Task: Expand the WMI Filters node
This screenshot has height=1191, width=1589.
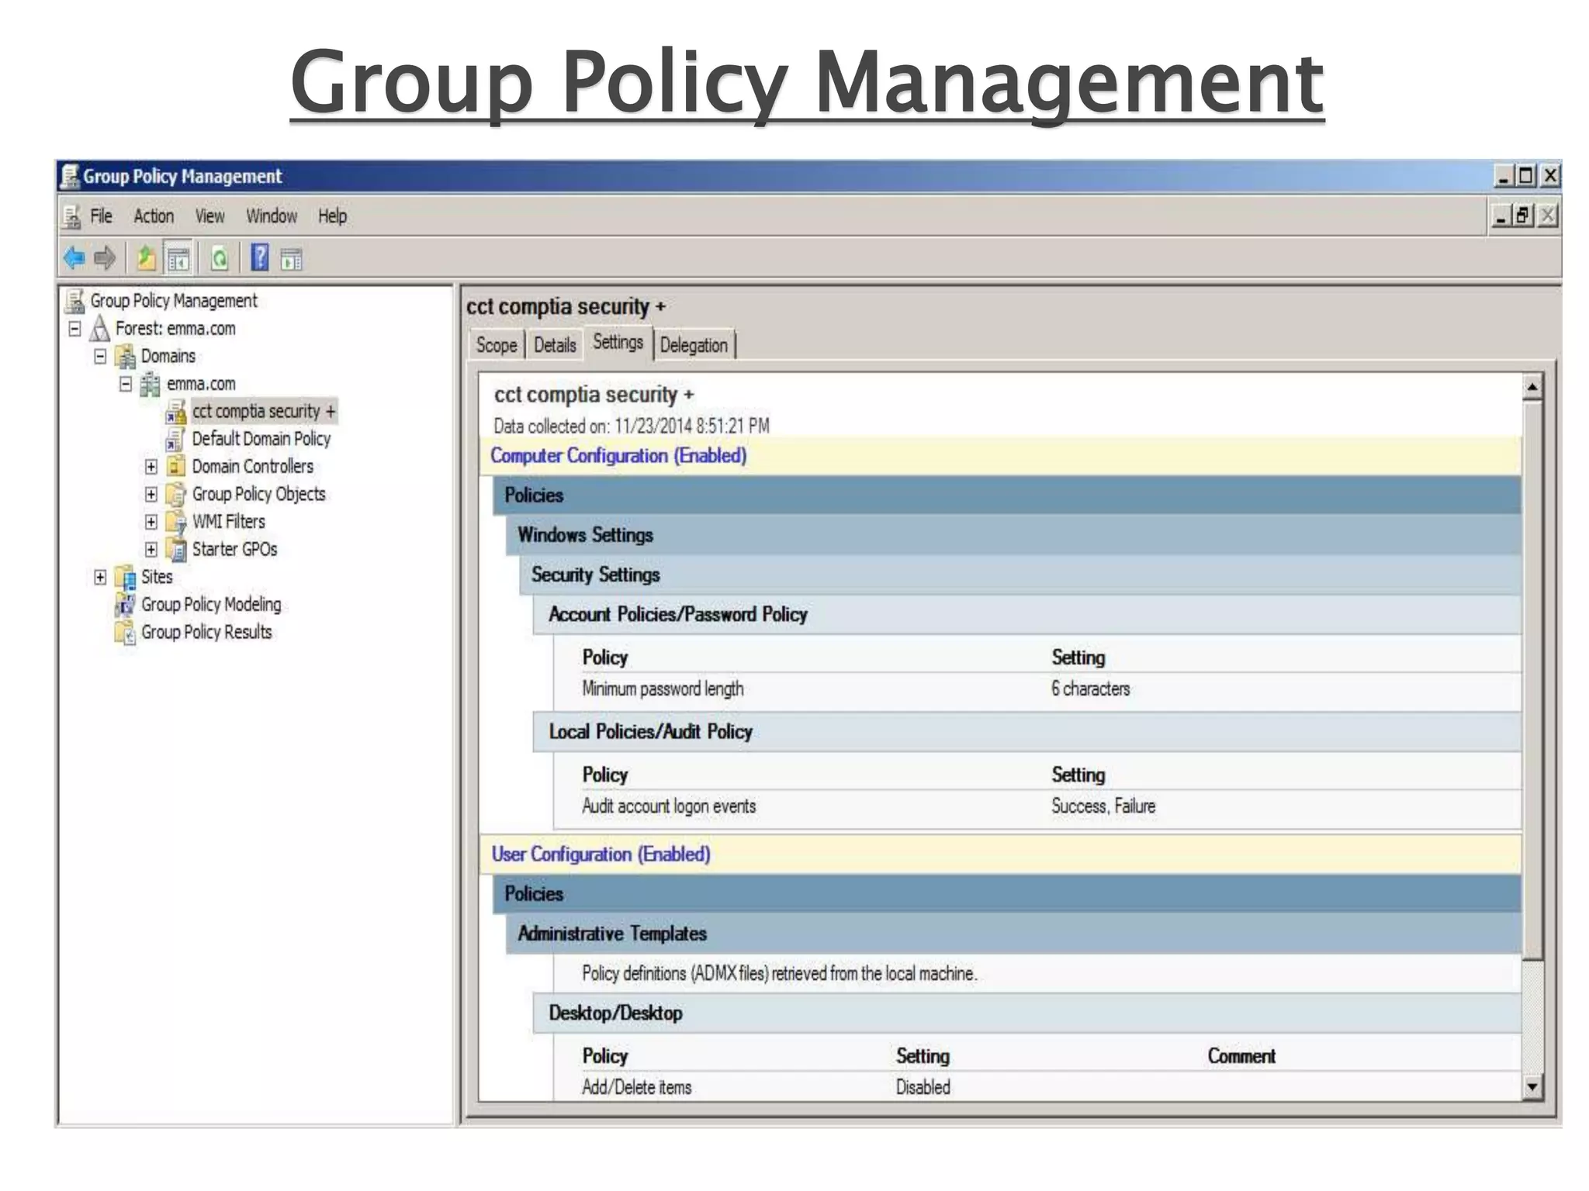Action: (151, 522)
